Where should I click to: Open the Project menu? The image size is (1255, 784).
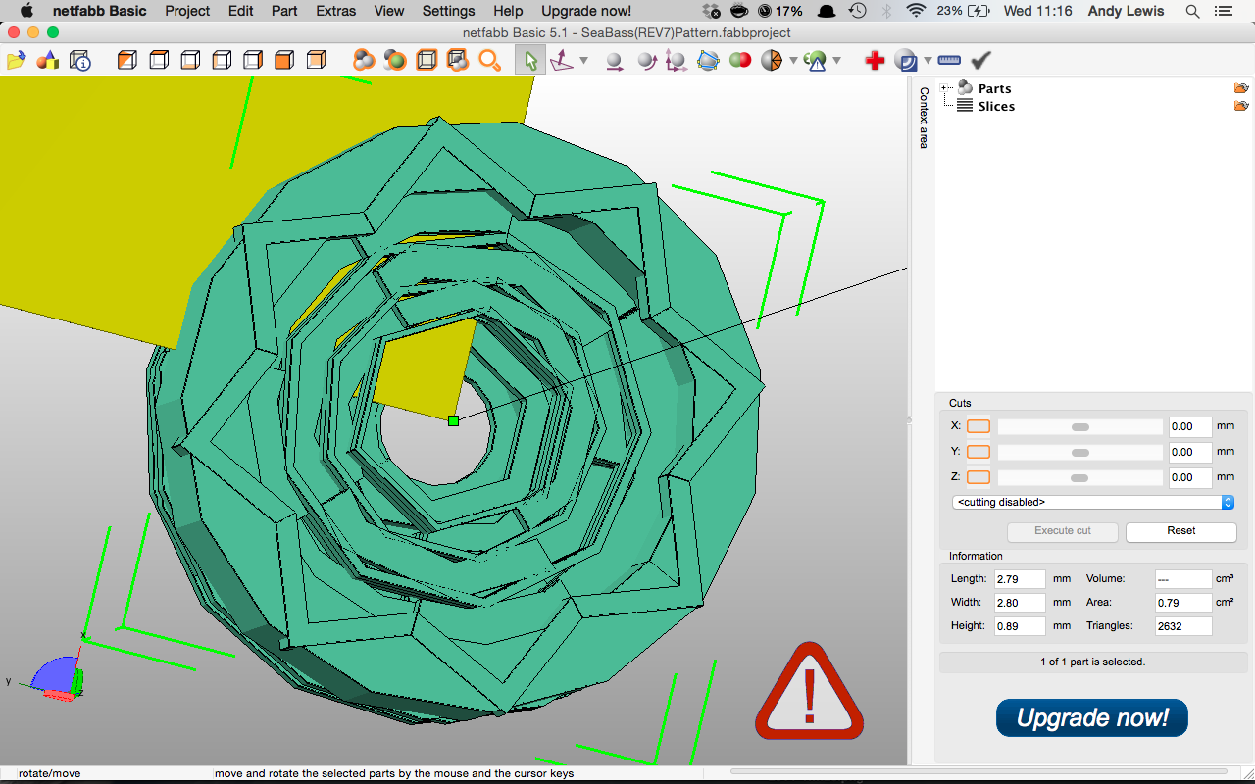[187, 11]
